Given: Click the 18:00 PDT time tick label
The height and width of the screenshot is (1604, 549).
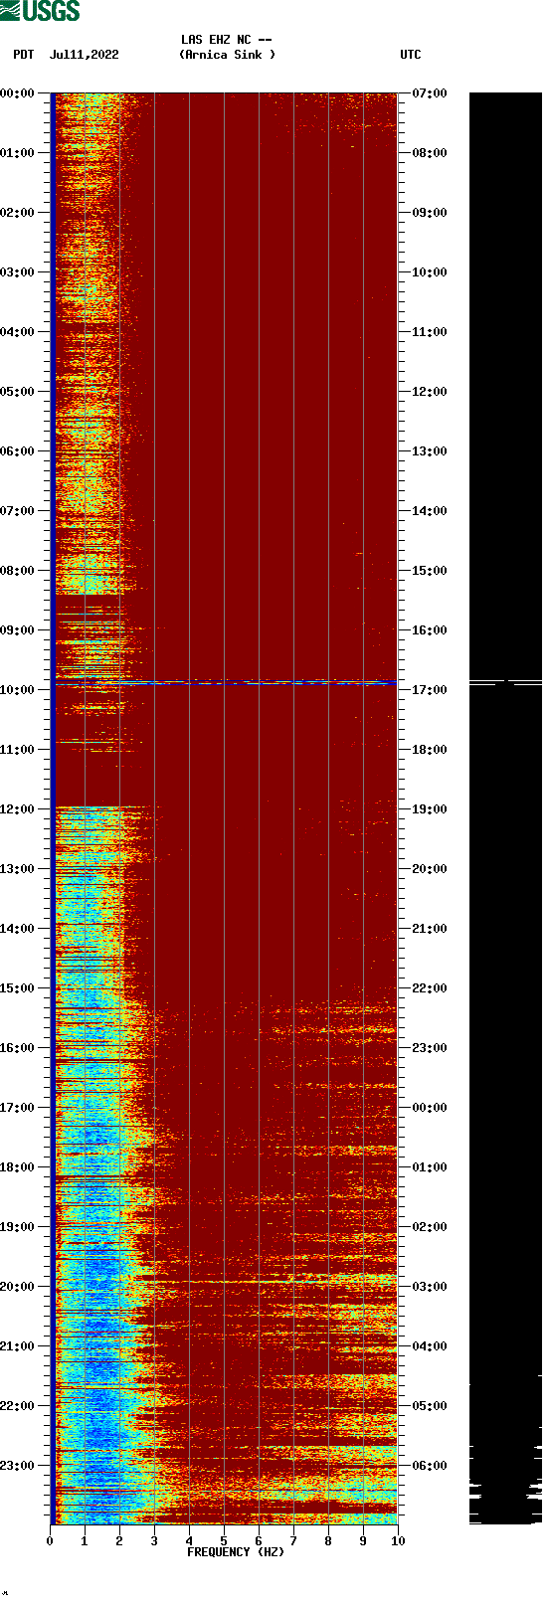Looking at the screenshot, I should click(18, 1167).
